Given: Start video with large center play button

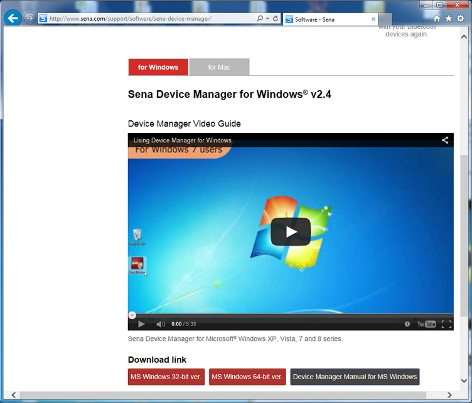Looking at the screenshot, I should pyautogui.click(x=291, y=232).
